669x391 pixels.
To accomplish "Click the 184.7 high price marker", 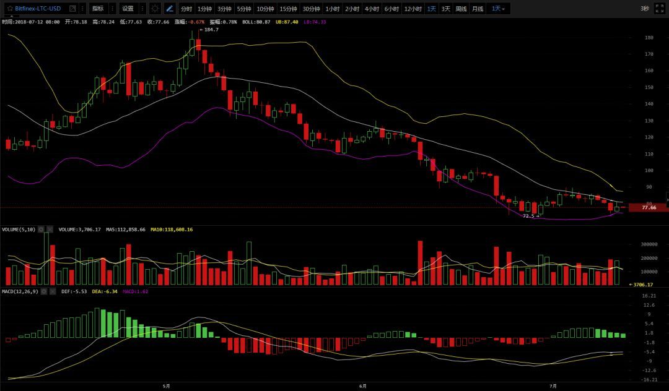I will [x=209, y=30].
